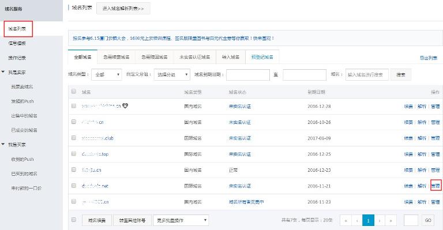This screenshot has width=443, height=230.
Task: Check the row expiring 2016-12-28
Action: click(74, 106)
